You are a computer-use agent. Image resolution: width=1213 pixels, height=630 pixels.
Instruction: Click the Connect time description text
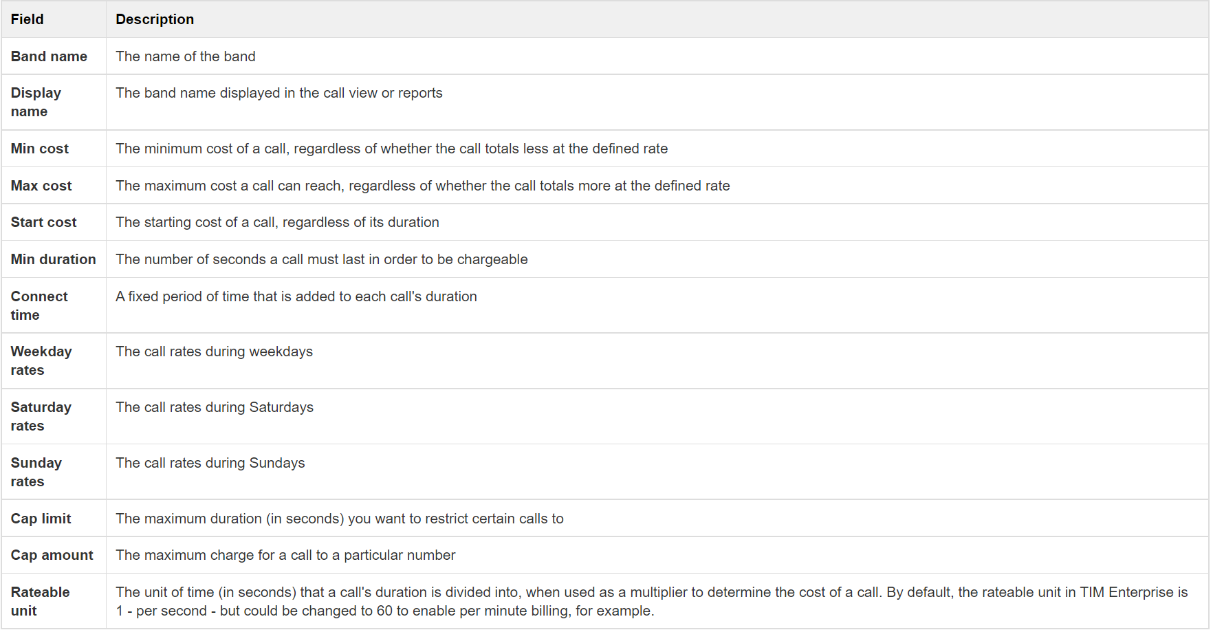pyautogui.click(x=296, y=296)
